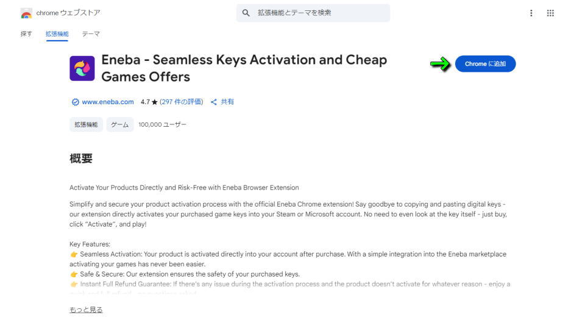
Task: Open the www.eneba.com publisher link
Action: pos(108,102)
